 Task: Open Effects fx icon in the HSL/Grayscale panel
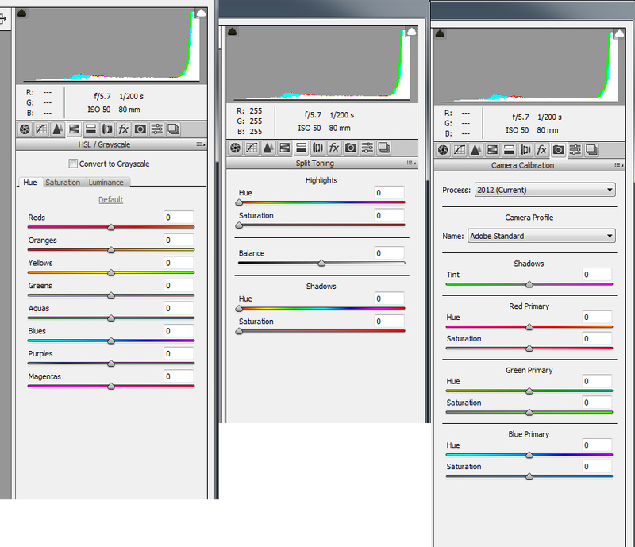(x=124, y=129)
